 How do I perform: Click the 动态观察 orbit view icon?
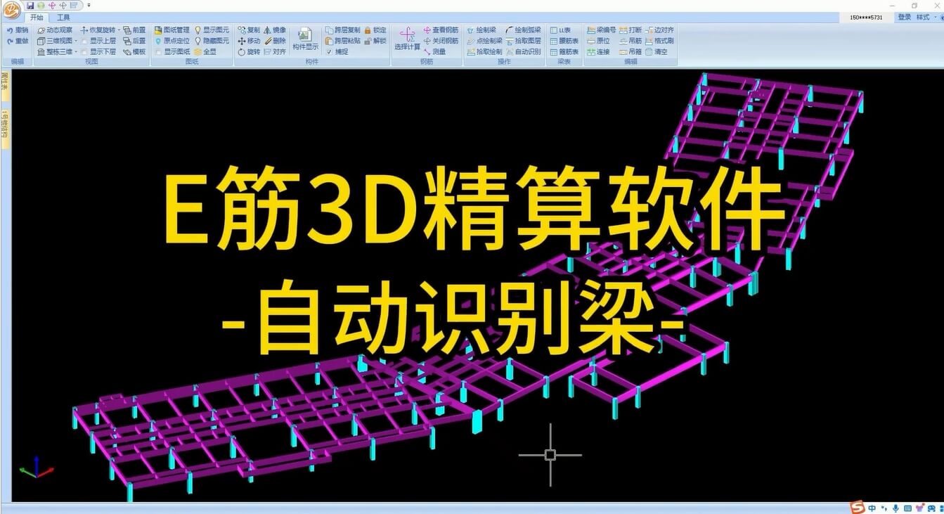pos(41,30)
